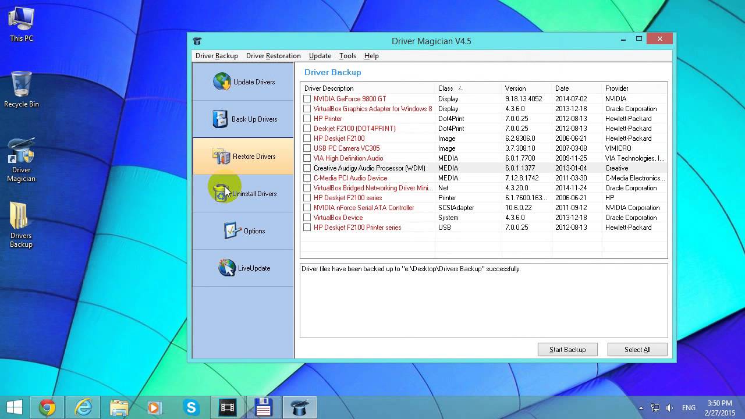The width and height of the screenshot is (745, 419).
Task: Check NVIDIA nForce Serial ATA Controller box
Action: (307, 208)
